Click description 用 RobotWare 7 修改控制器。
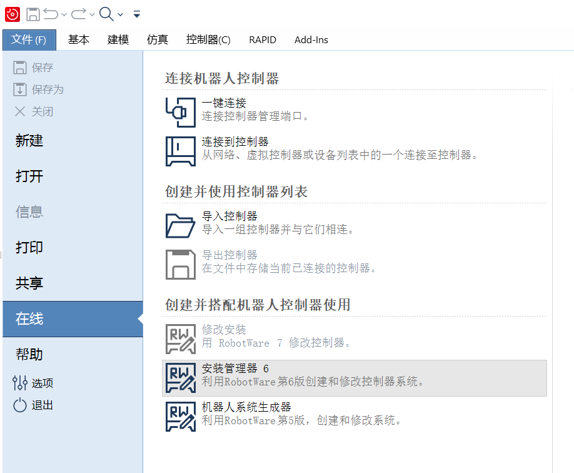The width and height of the screenshot is (574, 473). [276, 343]
